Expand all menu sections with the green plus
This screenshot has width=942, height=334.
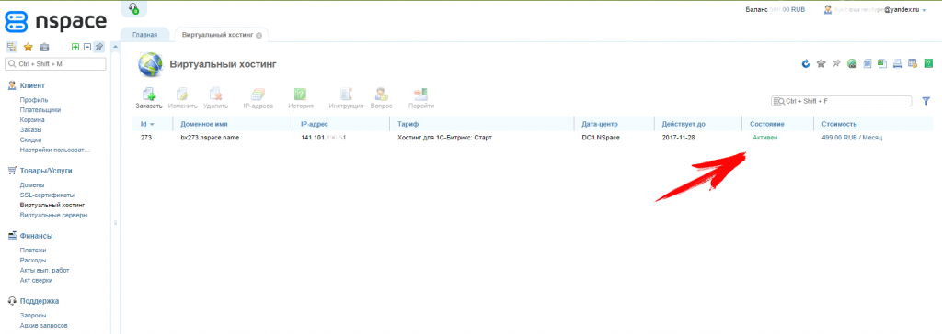coord(75,48)
